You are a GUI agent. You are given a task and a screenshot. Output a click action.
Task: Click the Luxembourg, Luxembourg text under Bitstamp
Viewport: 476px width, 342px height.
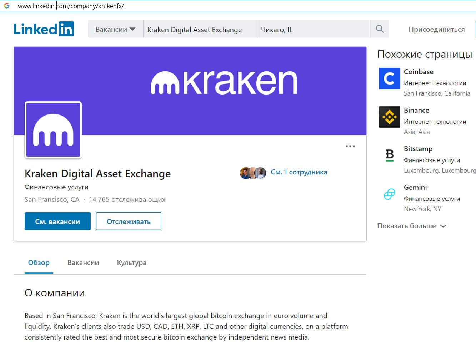[440, 170]
